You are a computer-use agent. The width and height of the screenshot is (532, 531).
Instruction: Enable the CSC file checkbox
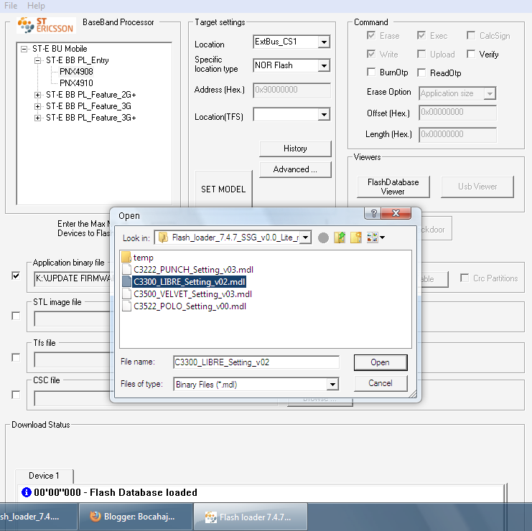point(16,395)
